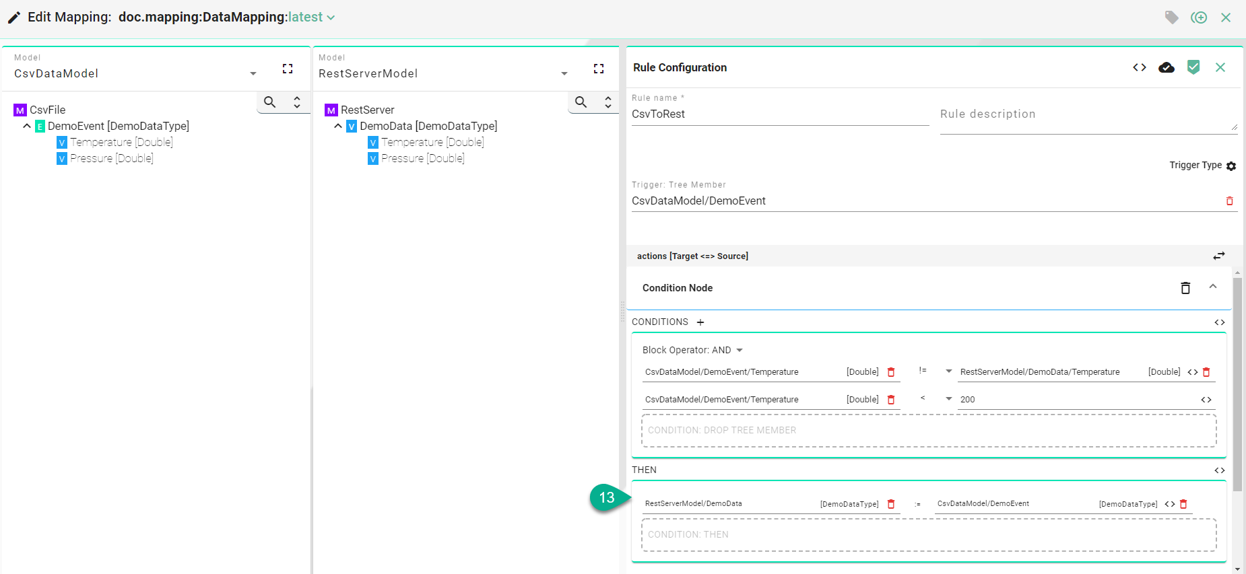Delete RestServerModel/DemoData/Temperature operand
This screenshot has width=1246, height=574.
(1206, 372)
